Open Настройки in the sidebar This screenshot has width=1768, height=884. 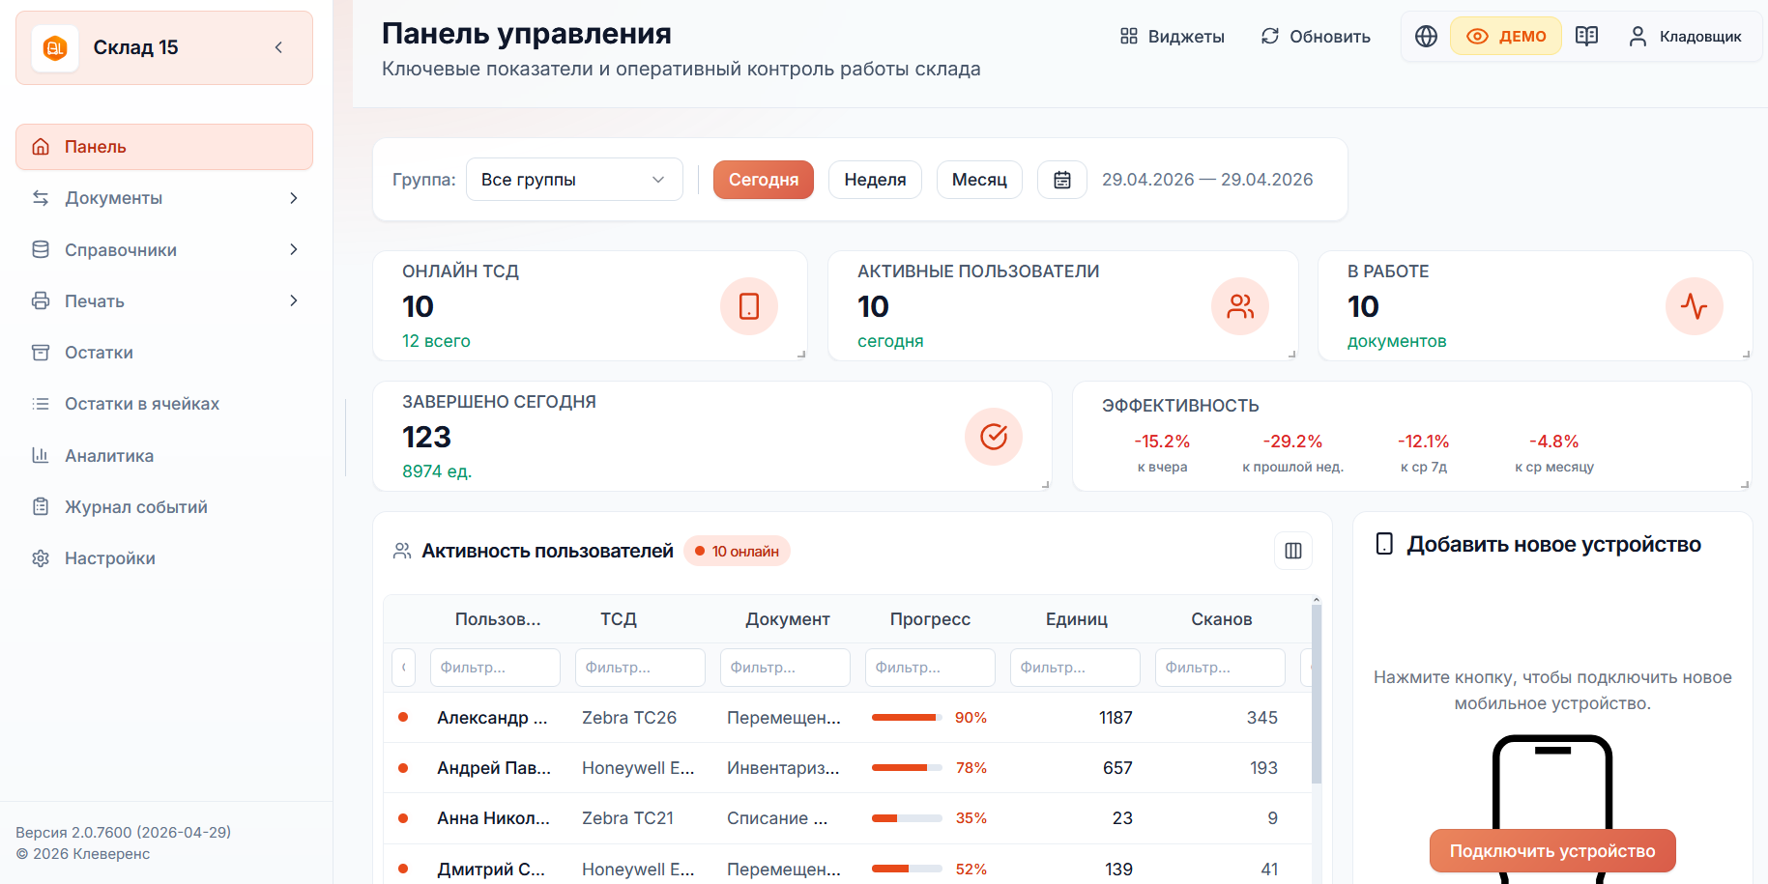point(164,558)
